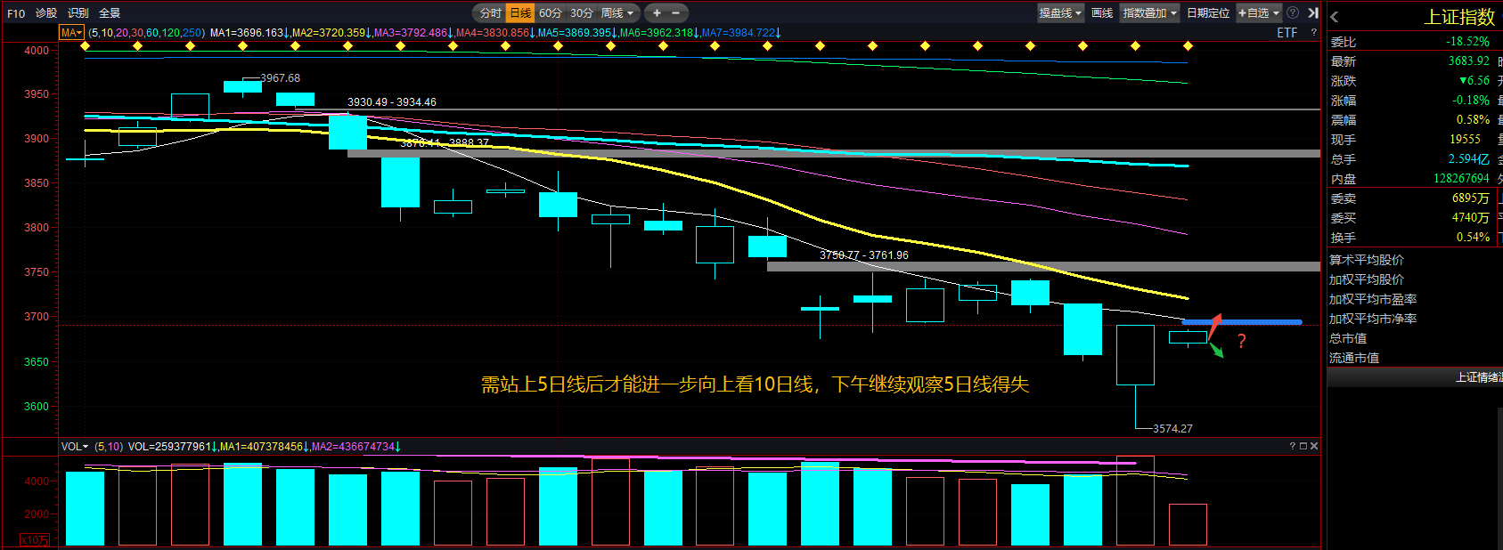Open the MA indicator dropdown
The width and height of the screenshot is (1503, 550).
[x=71, y=32]
